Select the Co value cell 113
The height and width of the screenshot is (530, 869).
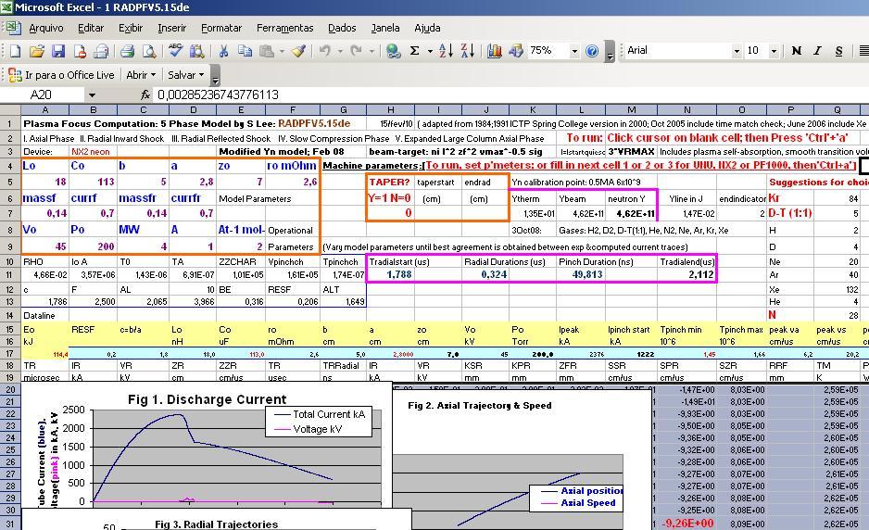(x=93, y=182)
